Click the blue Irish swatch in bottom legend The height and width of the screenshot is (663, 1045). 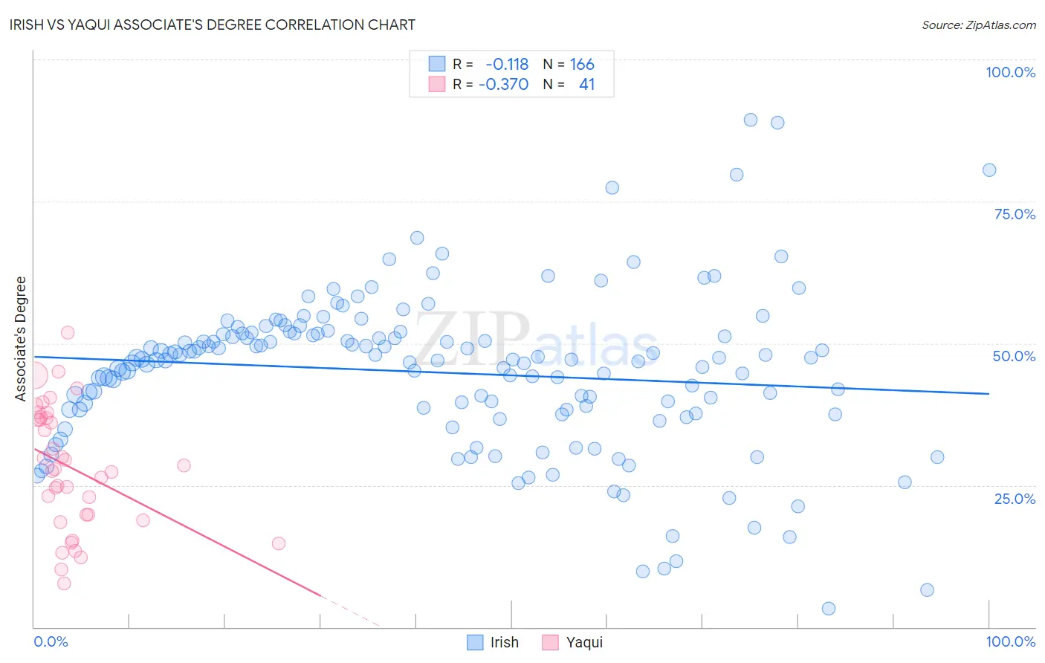coord(475,642)
